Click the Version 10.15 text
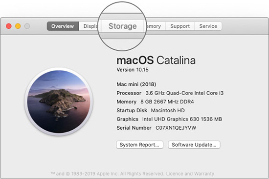Screen dimensions: 269x179 tap(133, 70)
